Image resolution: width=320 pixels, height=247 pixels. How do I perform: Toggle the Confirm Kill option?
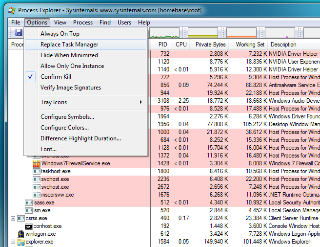tap(85, 77)
